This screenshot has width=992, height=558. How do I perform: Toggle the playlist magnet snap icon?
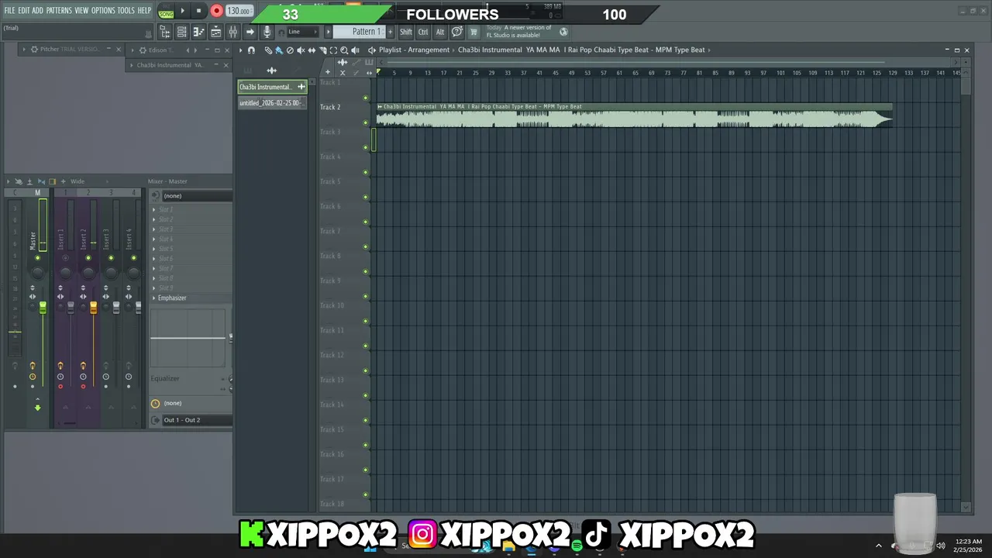coord(251,50)
